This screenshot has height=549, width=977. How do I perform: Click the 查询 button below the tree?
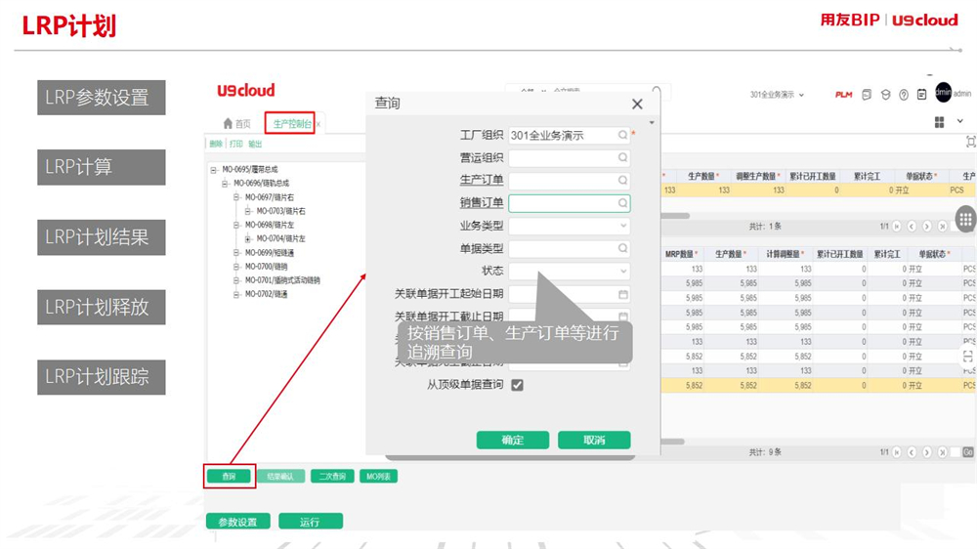[x=229, y=476]
